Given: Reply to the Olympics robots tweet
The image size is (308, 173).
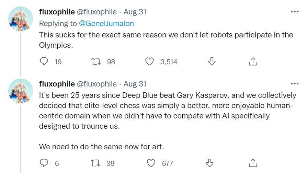Looking at the screenshot, I should [x=44, y=61].
